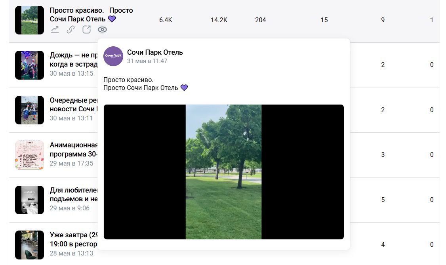
Task: Click the popup caption 'Просто красиво.'
Action: (128, 80)
